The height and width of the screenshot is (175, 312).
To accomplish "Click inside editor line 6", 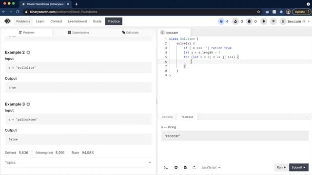I will point(235,62).
